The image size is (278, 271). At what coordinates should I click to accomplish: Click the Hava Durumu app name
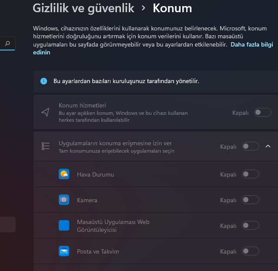pyautogui.click(x=95, y=174)
